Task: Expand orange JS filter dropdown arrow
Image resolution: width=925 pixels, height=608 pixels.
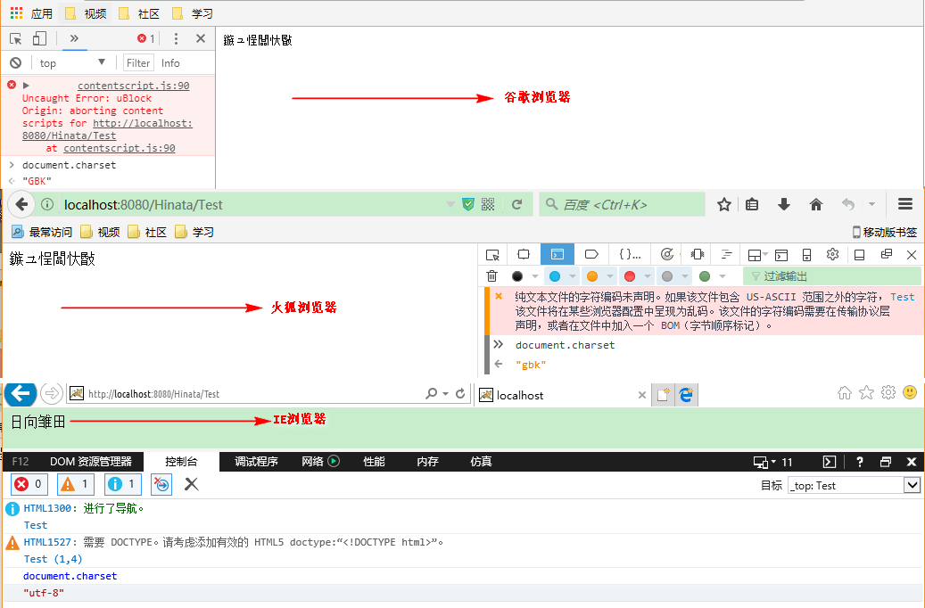Action: click(609, 276)
